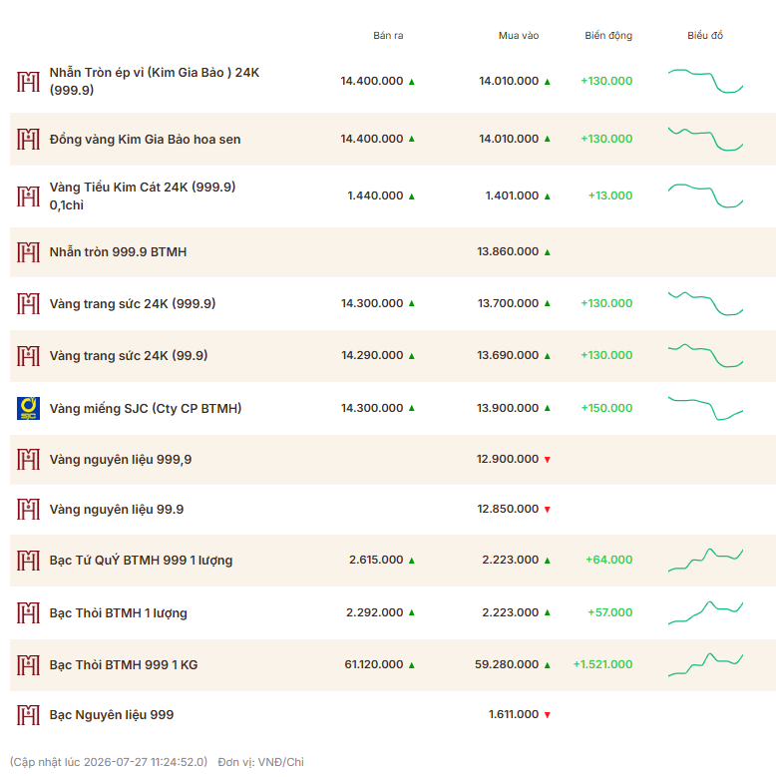Open the chart for Nhẫn Tròn ép vỉ row
Viewport: 776px width, 777px height.
[705, 81]
